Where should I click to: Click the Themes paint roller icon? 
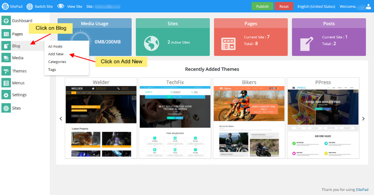[6, 71]
